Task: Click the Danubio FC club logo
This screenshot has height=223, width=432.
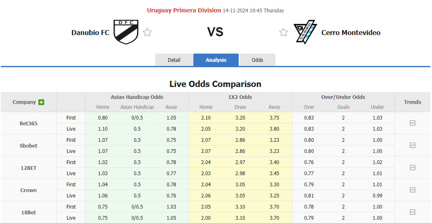Action: [x=126, y=32]
